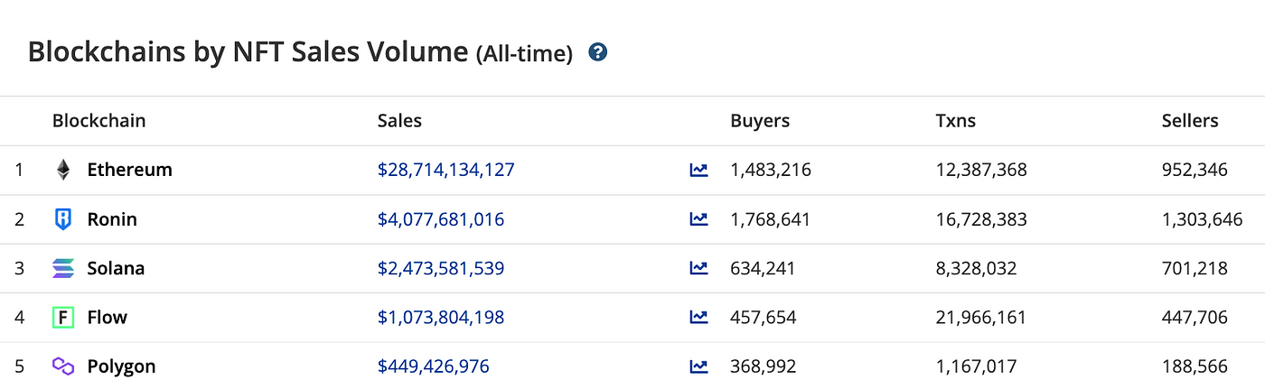The image size is (1265, 389).
Task: Sort by the Txns column header
Action: pyautogui.click(x=956, y=121)
